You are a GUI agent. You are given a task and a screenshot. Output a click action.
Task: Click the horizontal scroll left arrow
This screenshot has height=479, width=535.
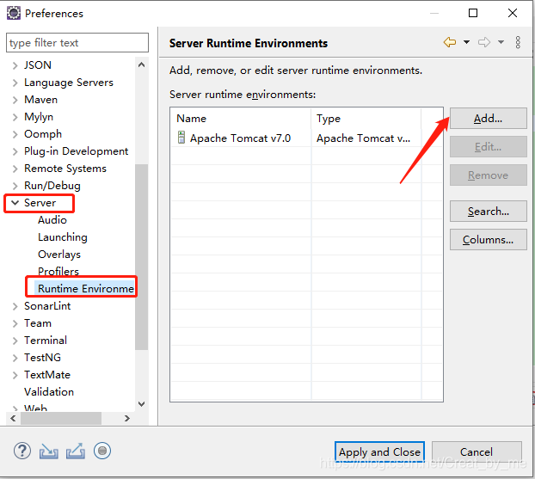pos(13,418)
